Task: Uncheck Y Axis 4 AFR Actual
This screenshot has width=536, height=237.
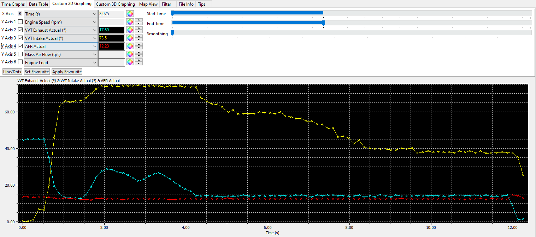Action: (20, 46)
